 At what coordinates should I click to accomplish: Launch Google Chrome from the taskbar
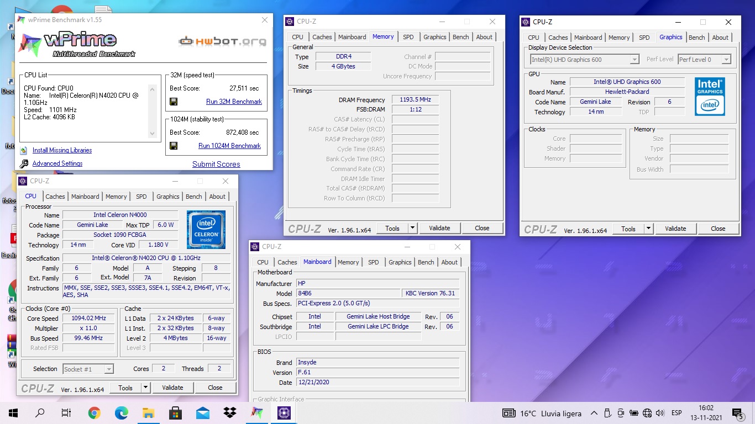[x=94, y=412]
